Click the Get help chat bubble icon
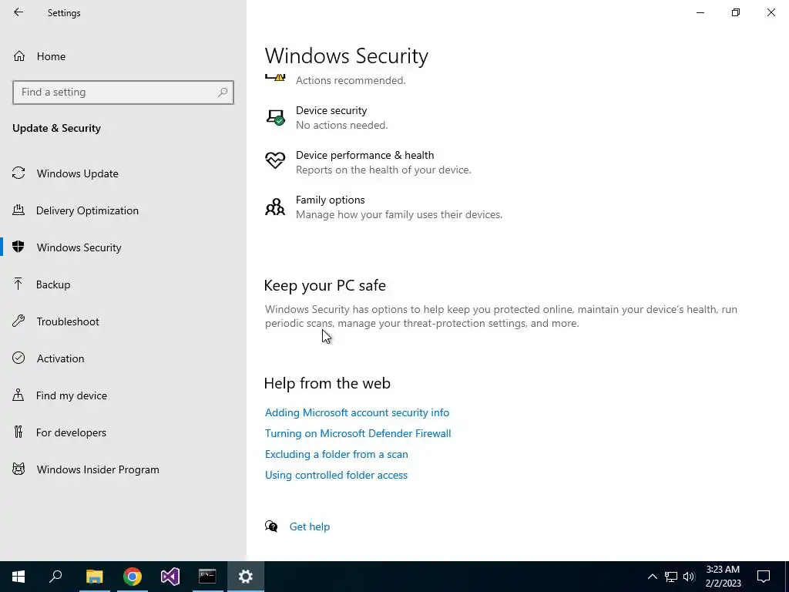789x592 pixels. (271, 526)
